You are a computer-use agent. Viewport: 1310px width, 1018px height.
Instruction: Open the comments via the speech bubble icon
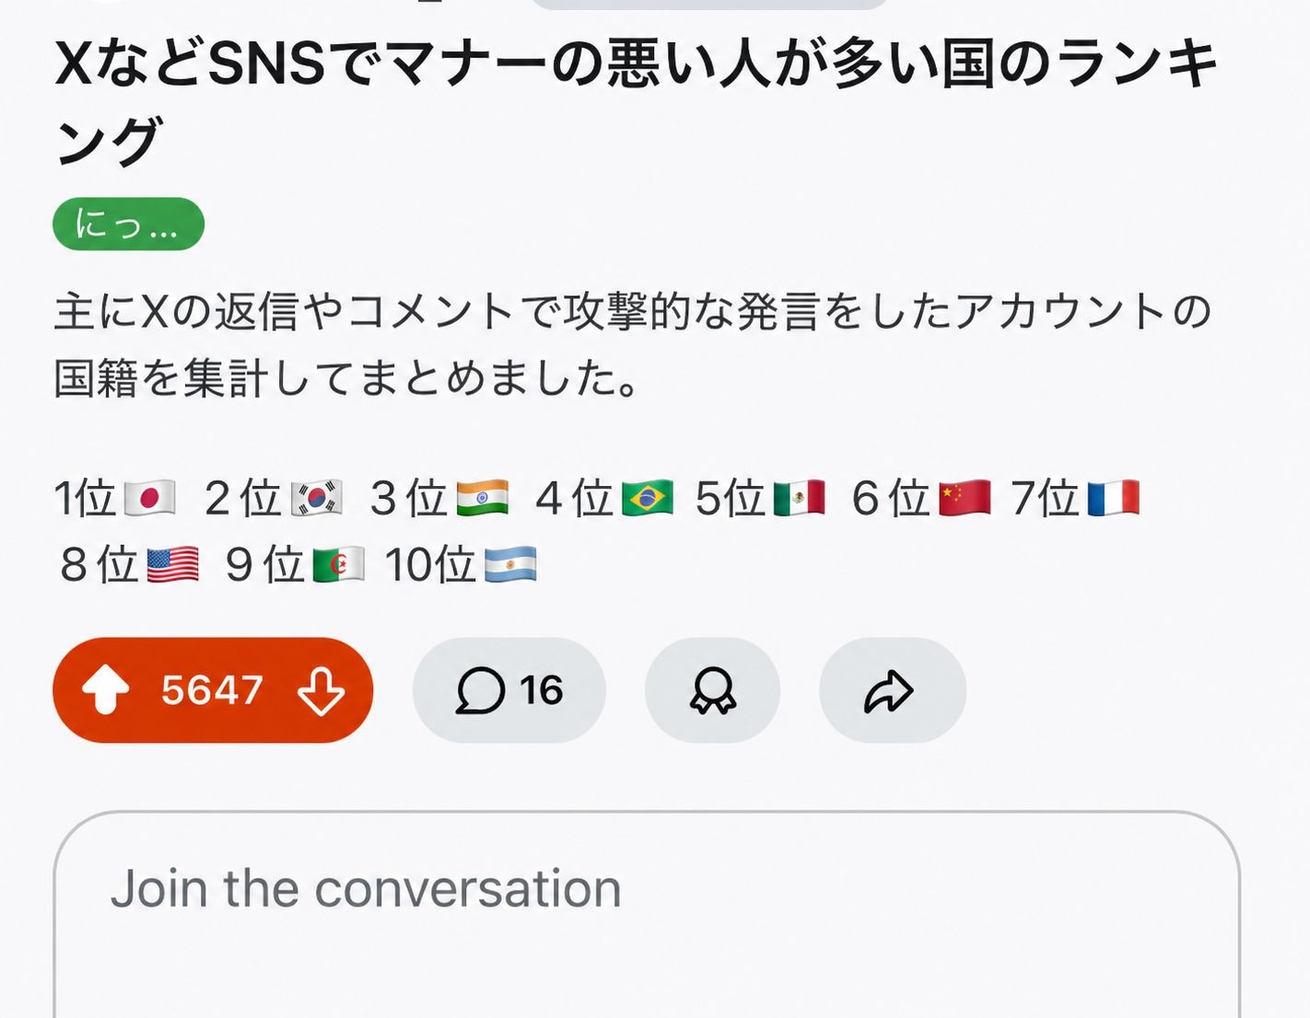[481, 690]
